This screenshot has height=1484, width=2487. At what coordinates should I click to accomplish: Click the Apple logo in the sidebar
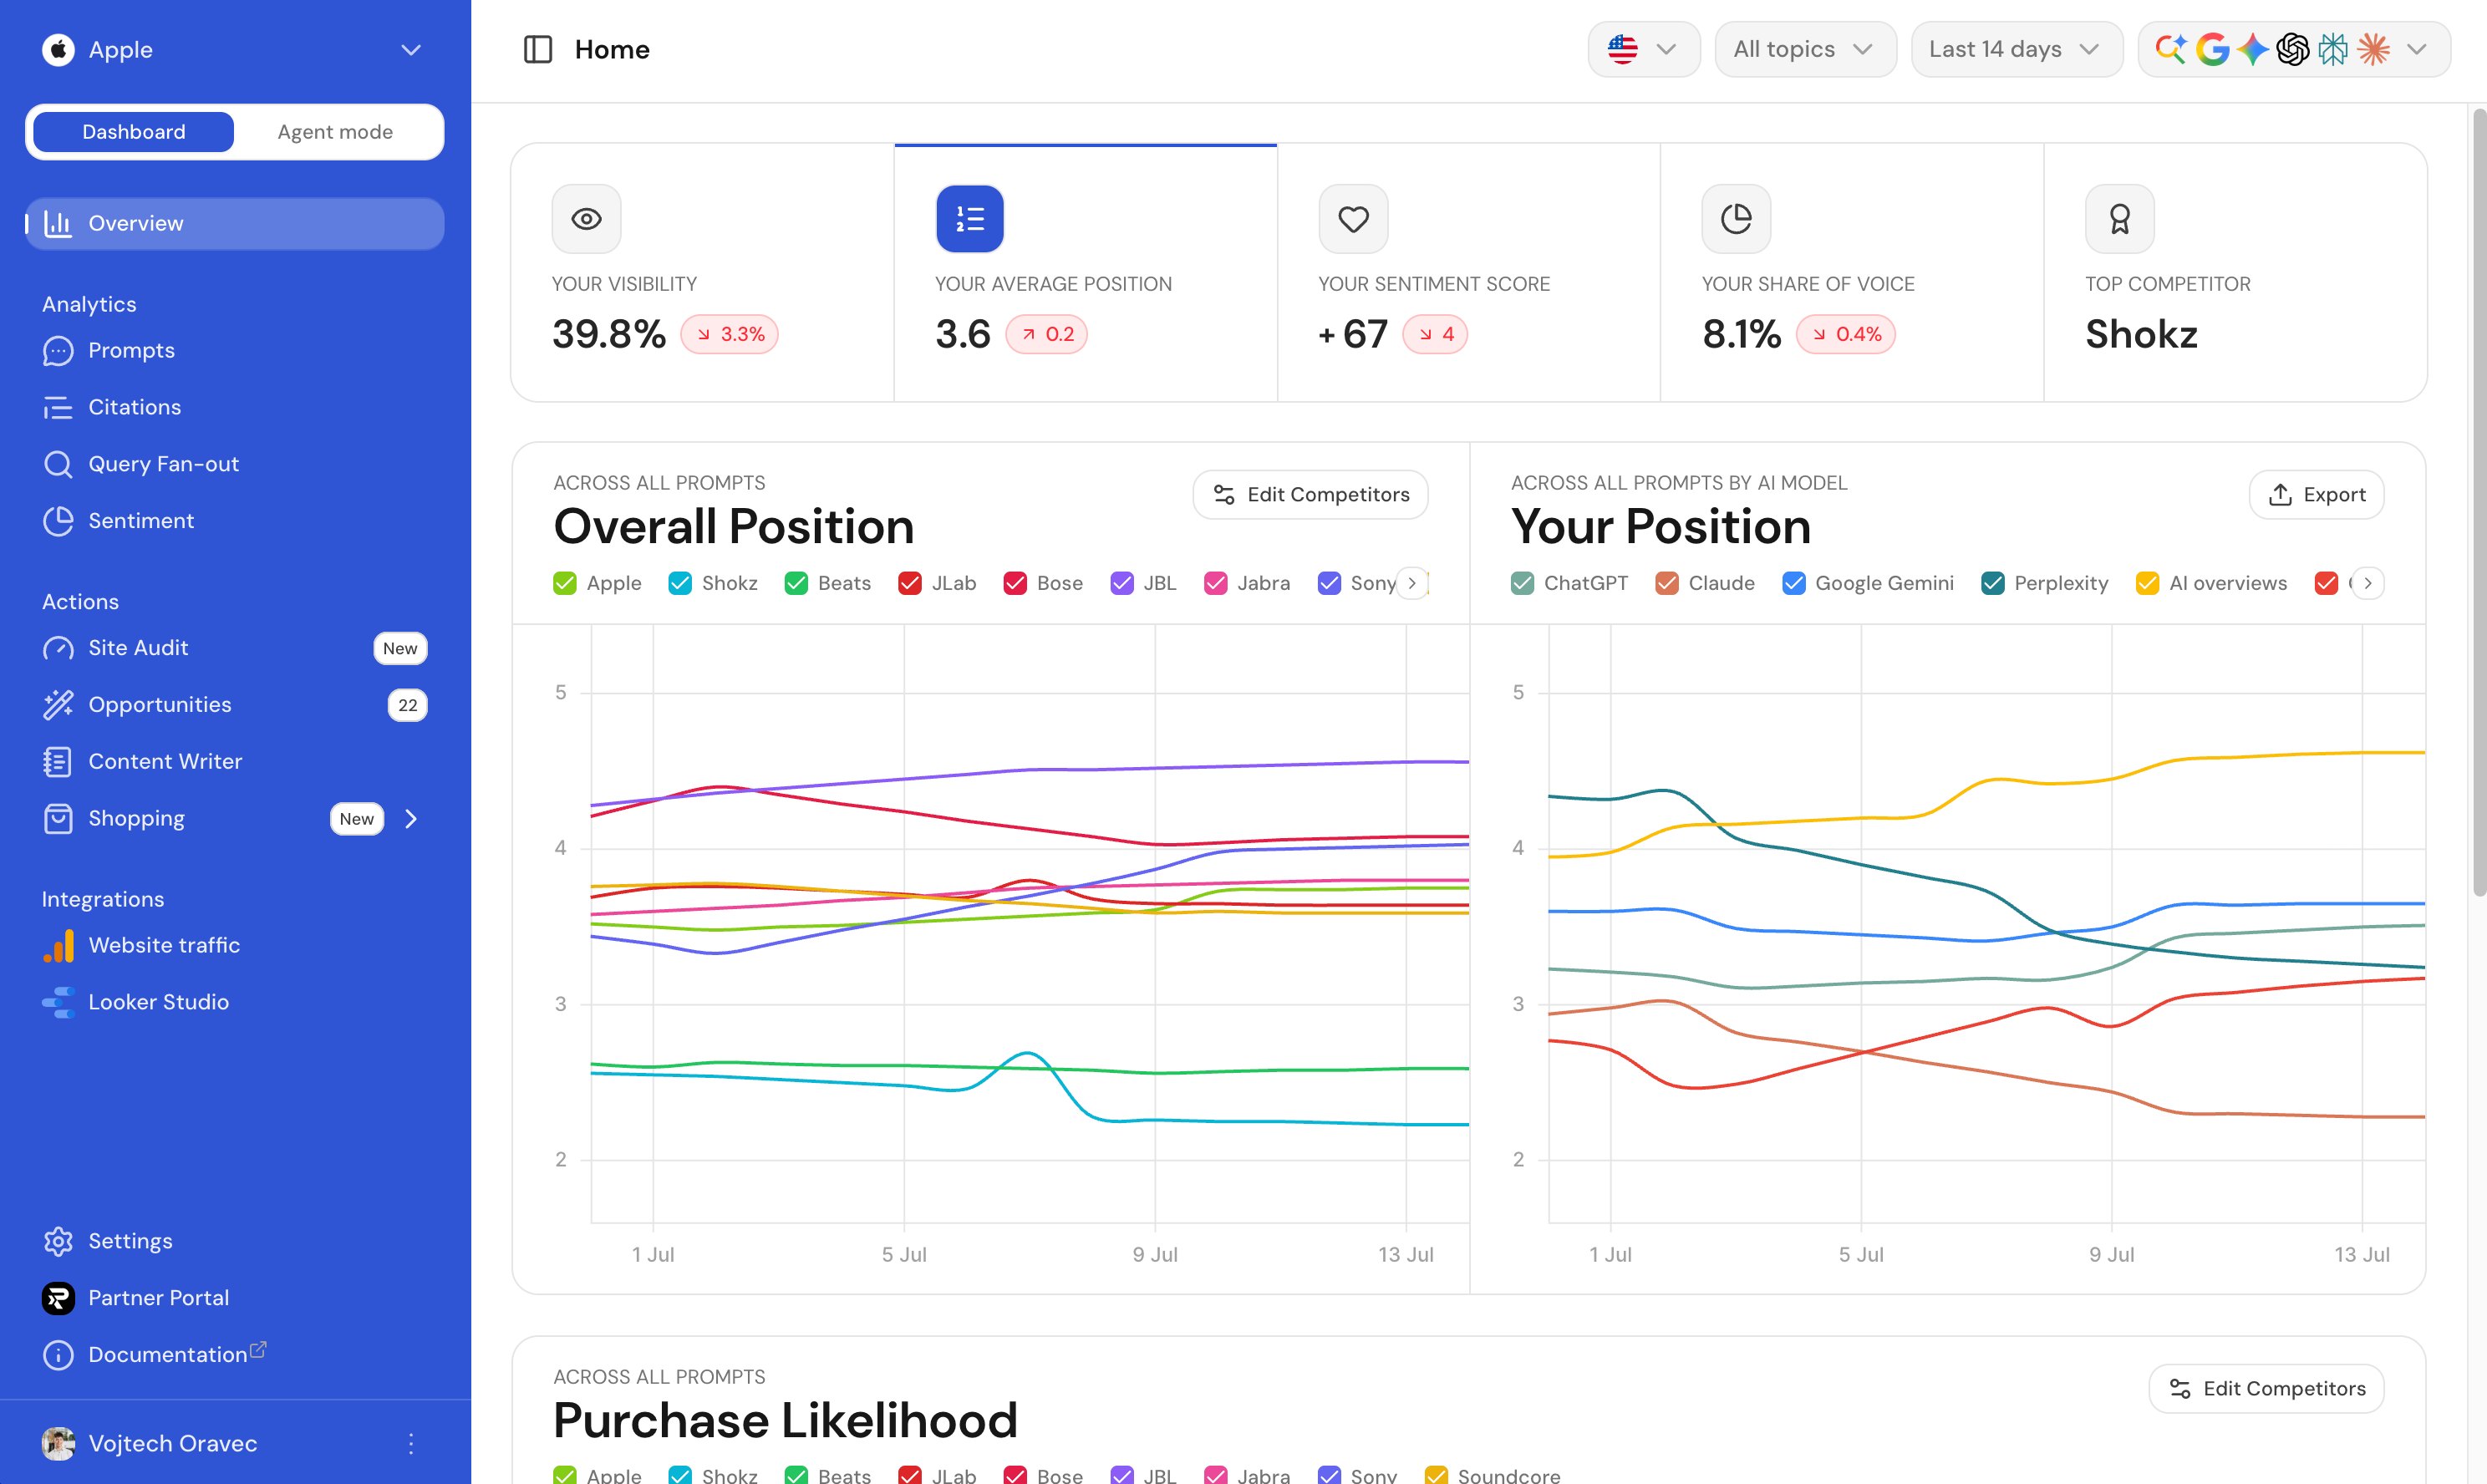58,49
